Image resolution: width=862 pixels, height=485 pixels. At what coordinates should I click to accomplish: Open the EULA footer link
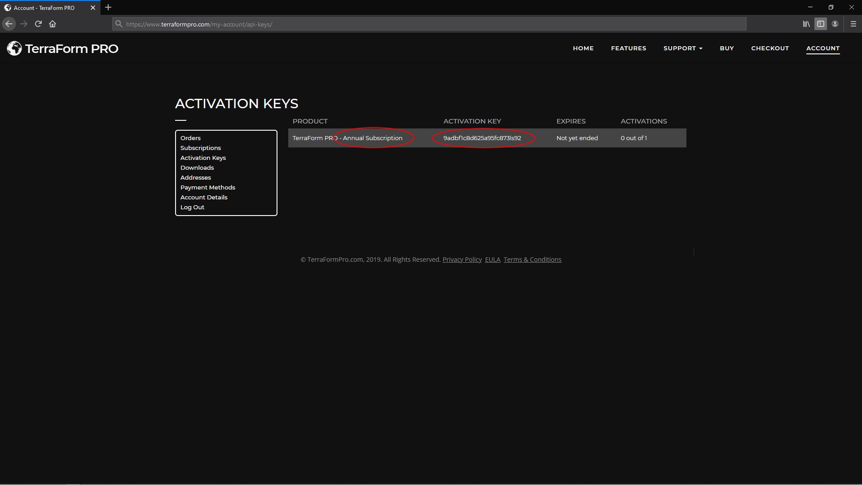tap(493, 260)
